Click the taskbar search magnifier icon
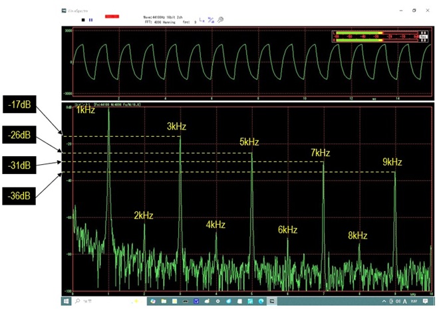 point(78,302)
